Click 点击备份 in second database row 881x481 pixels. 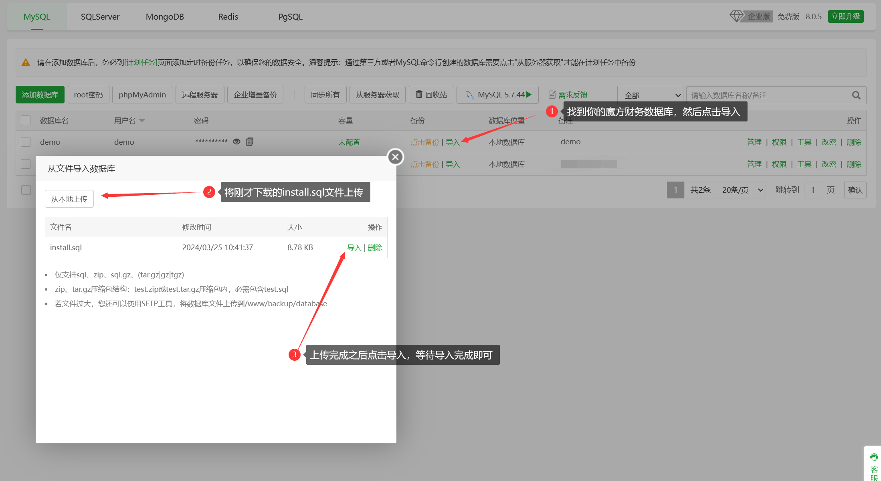[x=425, y=164]
